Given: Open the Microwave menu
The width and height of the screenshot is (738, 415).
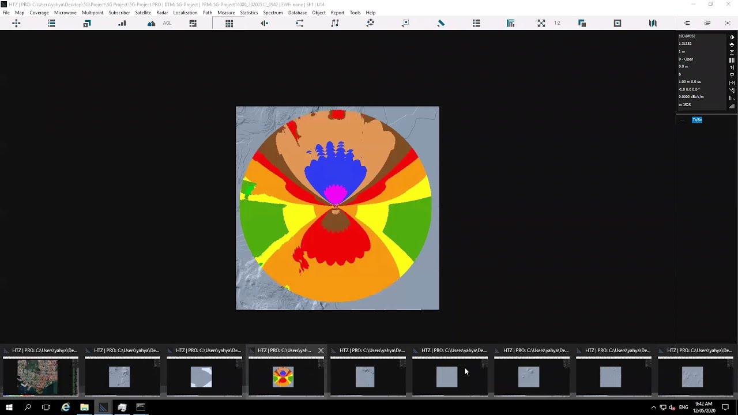Looking at the screenshot, I should tap(65, 13).
